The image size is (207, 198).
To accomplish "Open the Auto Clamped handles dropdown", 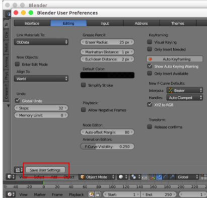I will pos(185,98).
